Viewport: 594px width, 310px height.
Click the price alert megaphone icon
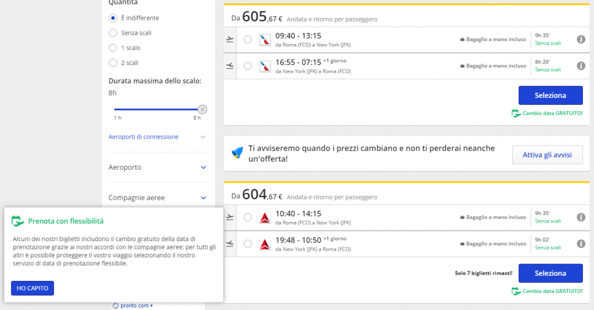(237, 153)
